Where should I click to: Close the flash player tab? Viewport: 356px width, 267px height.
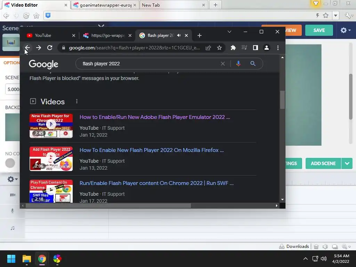click(186, 35)
